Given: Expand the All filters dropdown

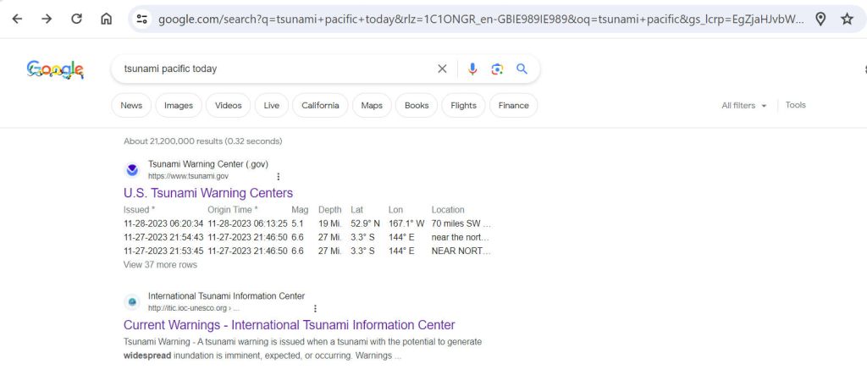Looking at the screenshot, I should [x=743, y=106].
